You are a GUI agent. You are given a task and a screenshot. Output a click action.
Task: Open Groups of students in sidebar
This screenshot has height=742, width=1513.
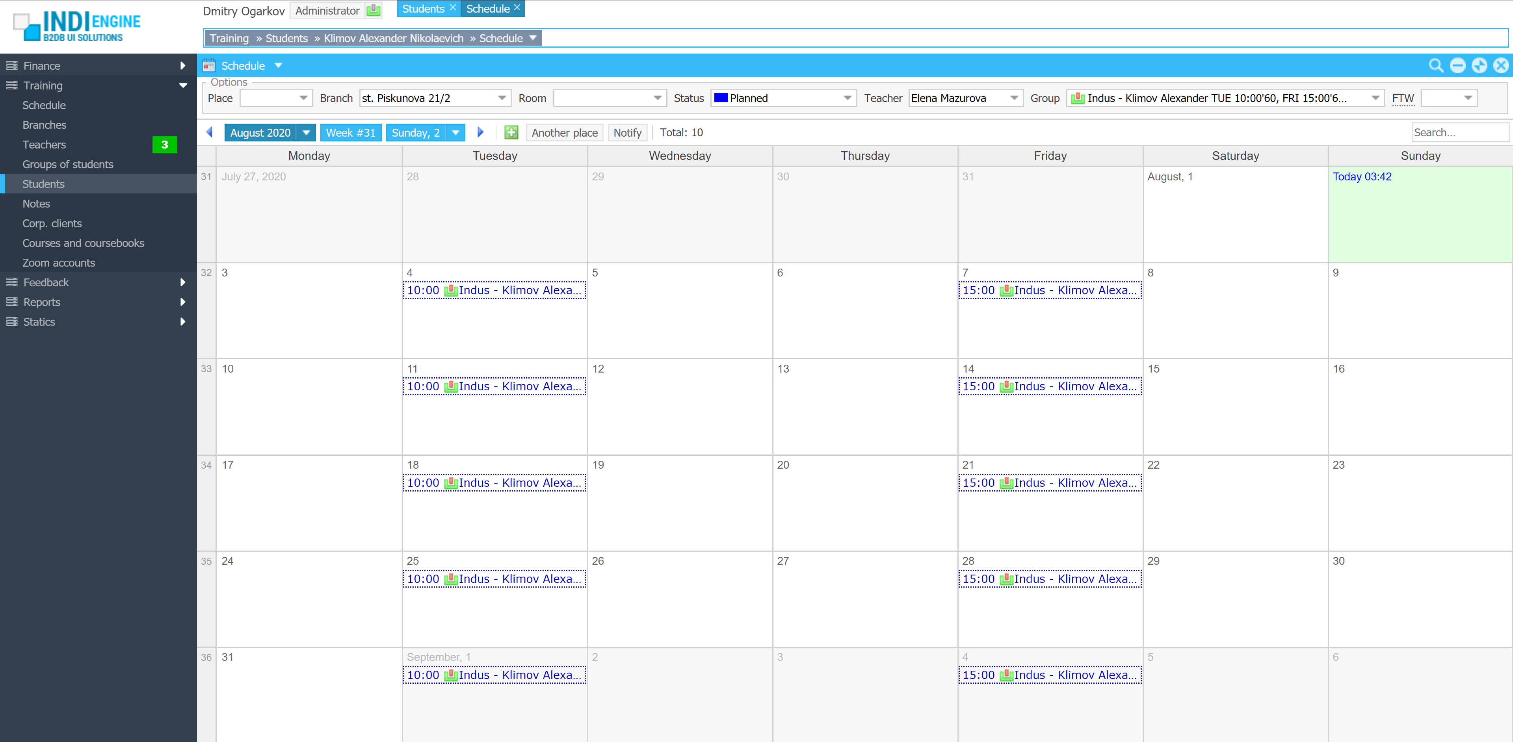coord(67,164)
